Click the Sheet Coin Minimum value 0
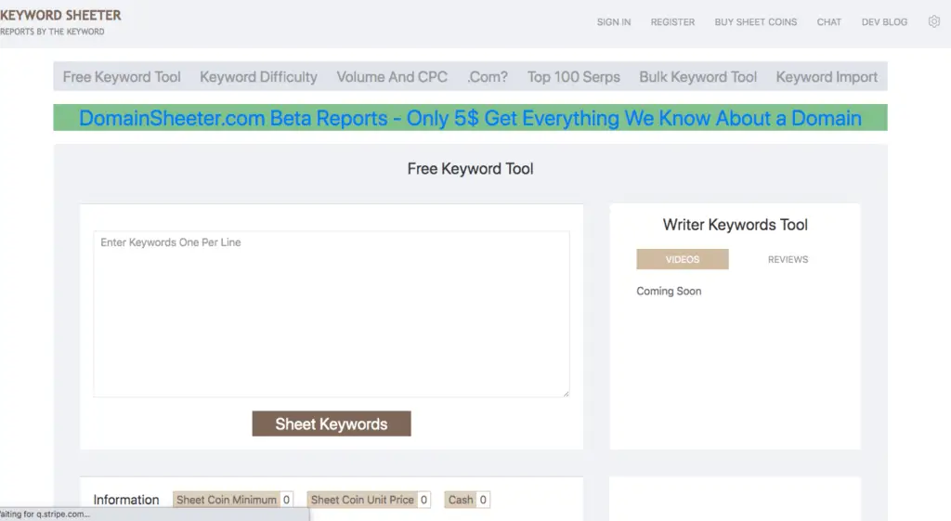 (286, 500)
